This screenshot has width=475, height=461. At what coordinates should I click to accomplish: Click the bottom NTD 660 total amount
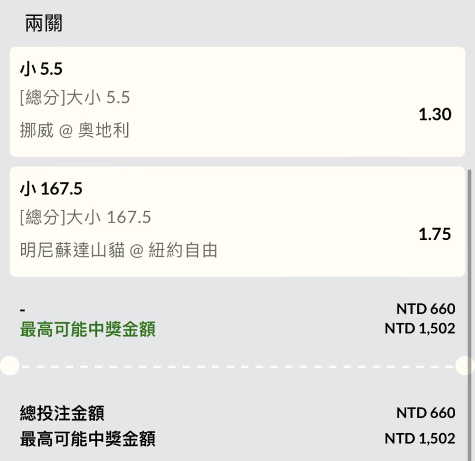tap(426, 413)
